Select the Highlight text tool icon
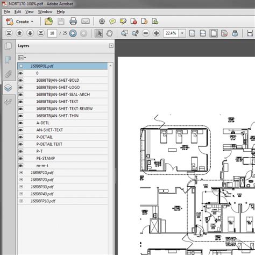Image resolution: width=255 pixels, height=255 pixels. [123, 22]
